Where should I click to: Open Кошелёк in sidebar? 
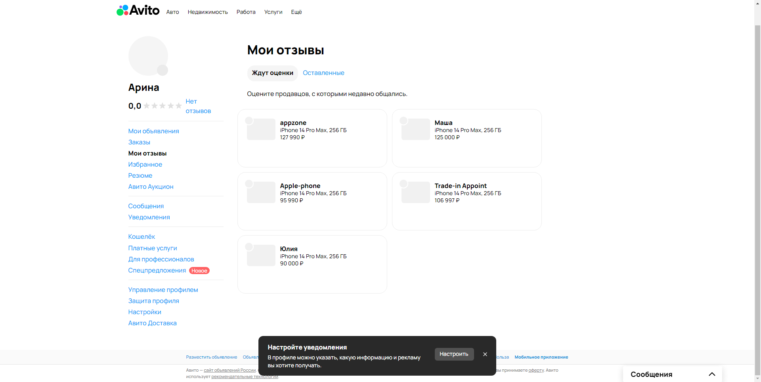(x=141, y=237)
